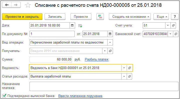180x99 pixels.
Task: Open help with the question mark button
Action: [174, 16]
